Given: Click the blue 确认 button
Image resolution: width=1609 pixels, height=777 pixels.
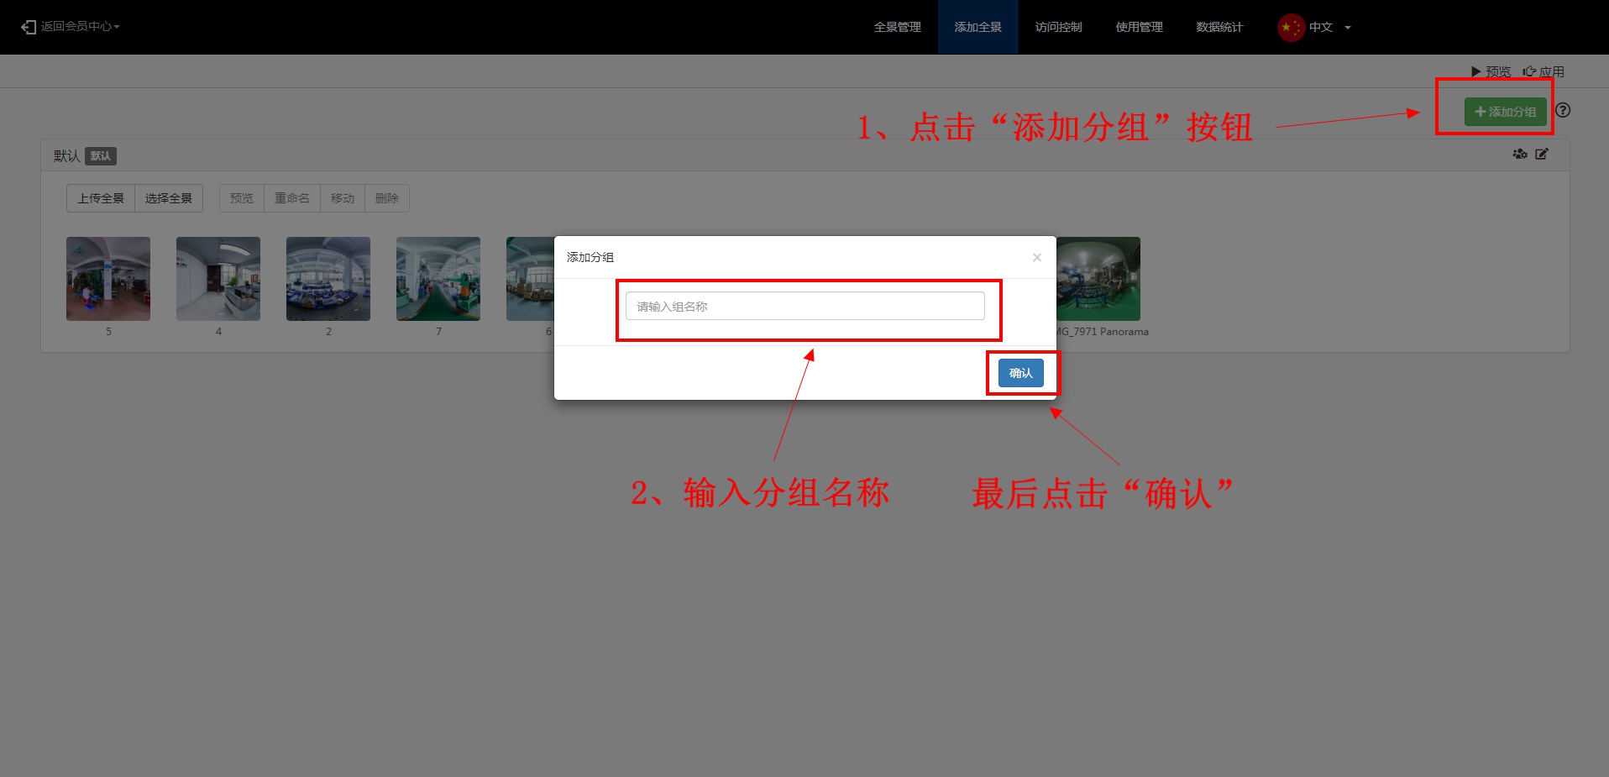Looking at the screenshot, I should click(x=1020, y=373).
